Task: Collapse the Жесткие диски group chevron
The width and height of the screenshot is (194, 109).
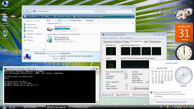Action: tap(133, 23)
